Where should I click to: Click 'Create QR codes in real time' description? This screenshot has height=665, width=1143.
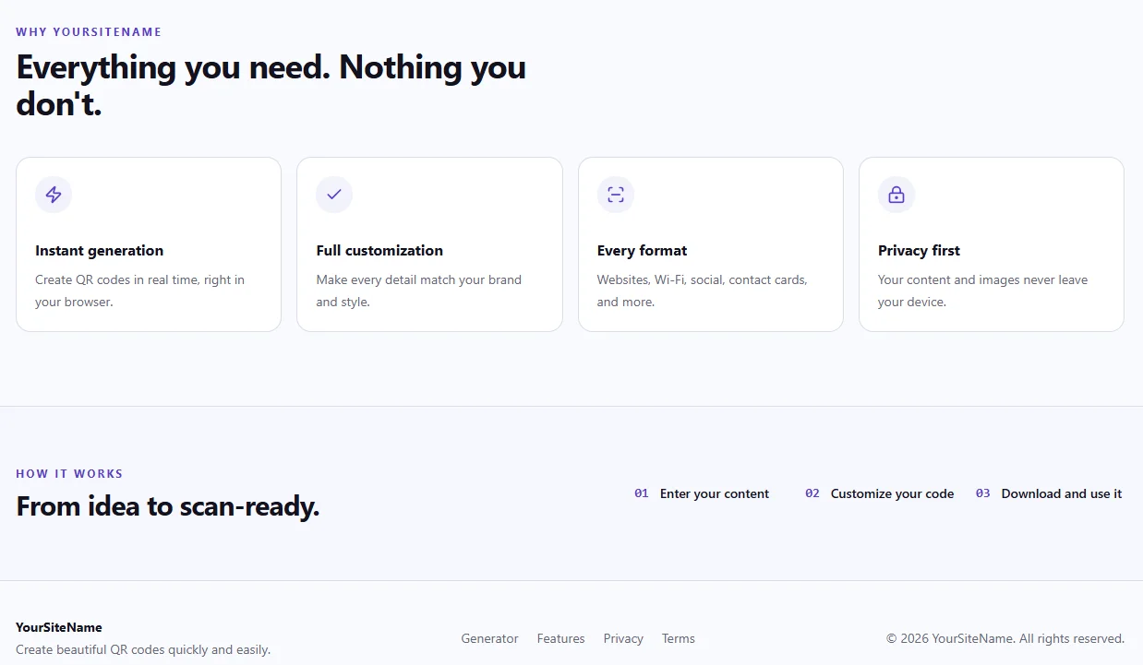coord(140,291)
